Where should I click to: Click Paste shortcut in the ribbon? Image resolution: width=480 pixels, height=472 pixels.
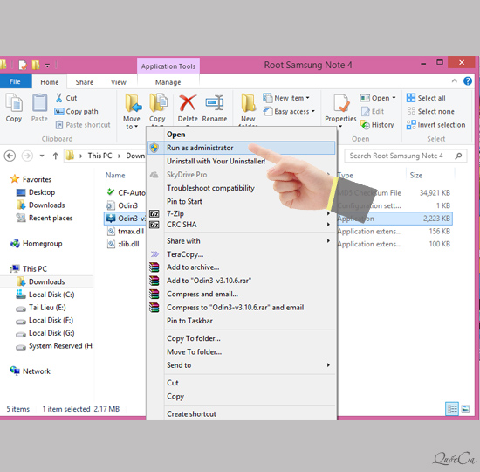83,125
